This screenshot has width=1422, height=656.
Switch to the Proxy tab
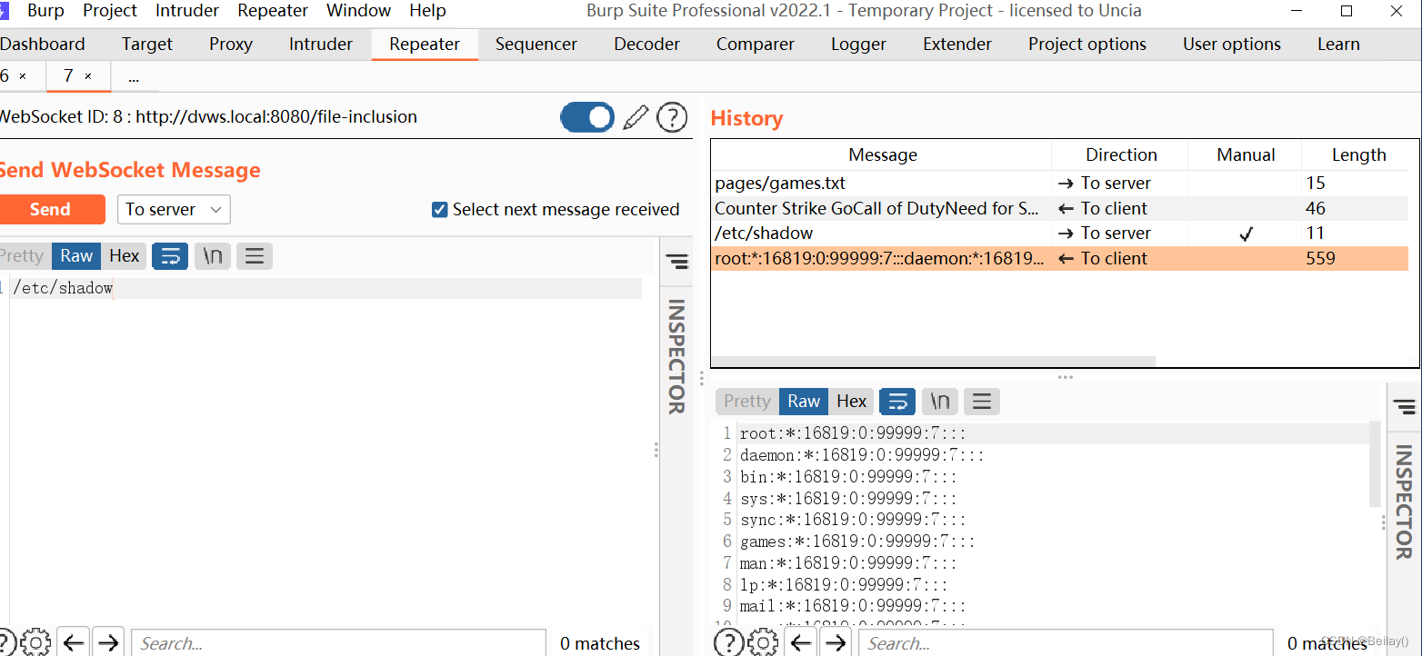click(231, 44)
